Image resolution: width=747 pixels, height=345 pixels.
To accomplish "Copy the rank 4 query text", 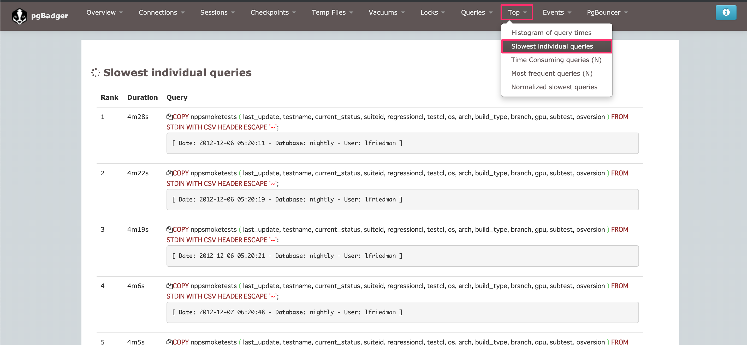I will tap(170, 285).
